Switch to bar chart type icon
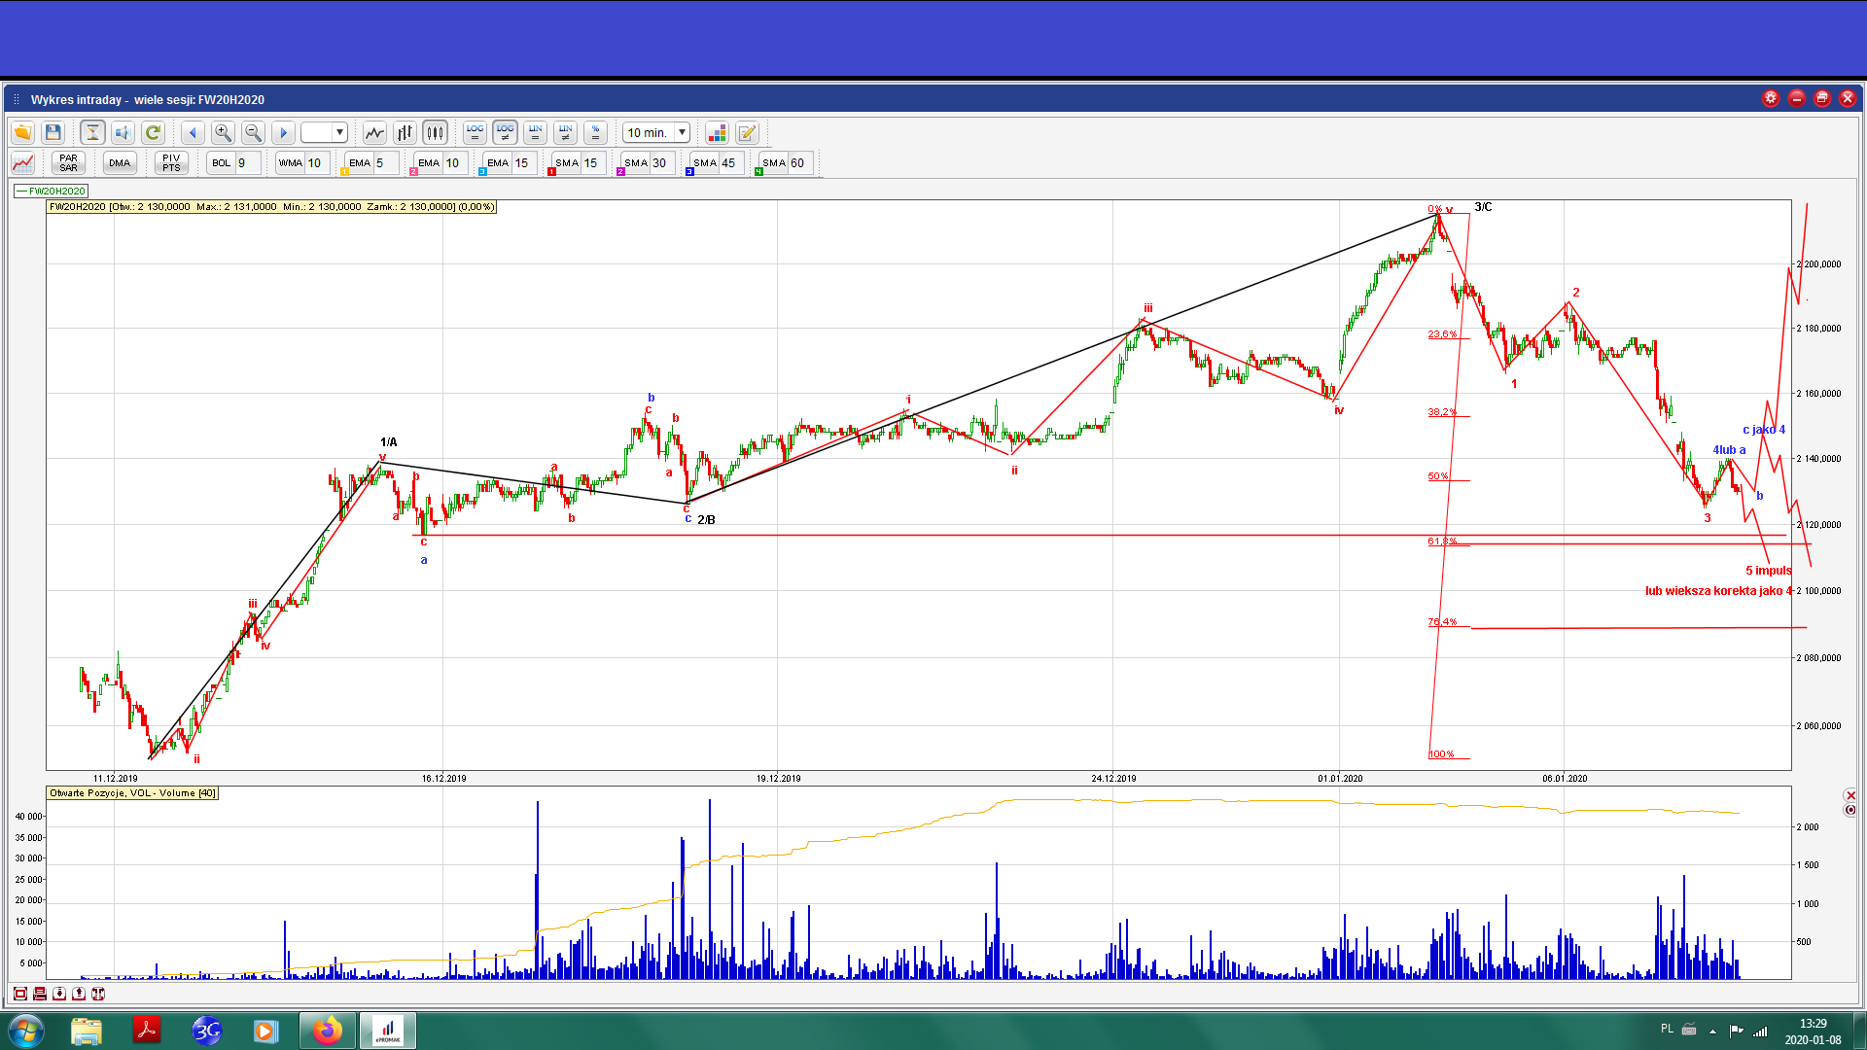The height and width of the screenshot is (1050, 1867). (405, 132)
